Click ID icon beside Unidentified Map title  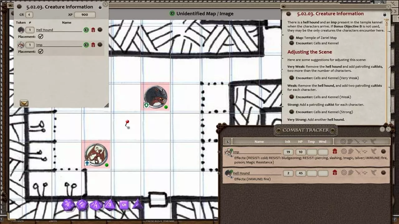tap(172, 13)
